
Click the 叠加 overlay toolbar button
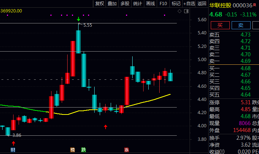tap(112, 3)
